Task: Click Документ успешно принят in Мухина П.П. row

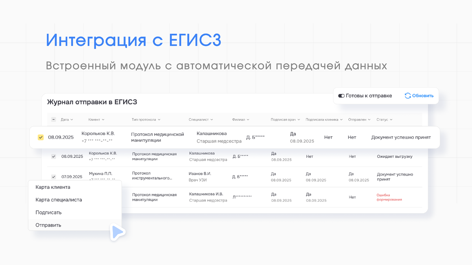Action: [395, 177]
